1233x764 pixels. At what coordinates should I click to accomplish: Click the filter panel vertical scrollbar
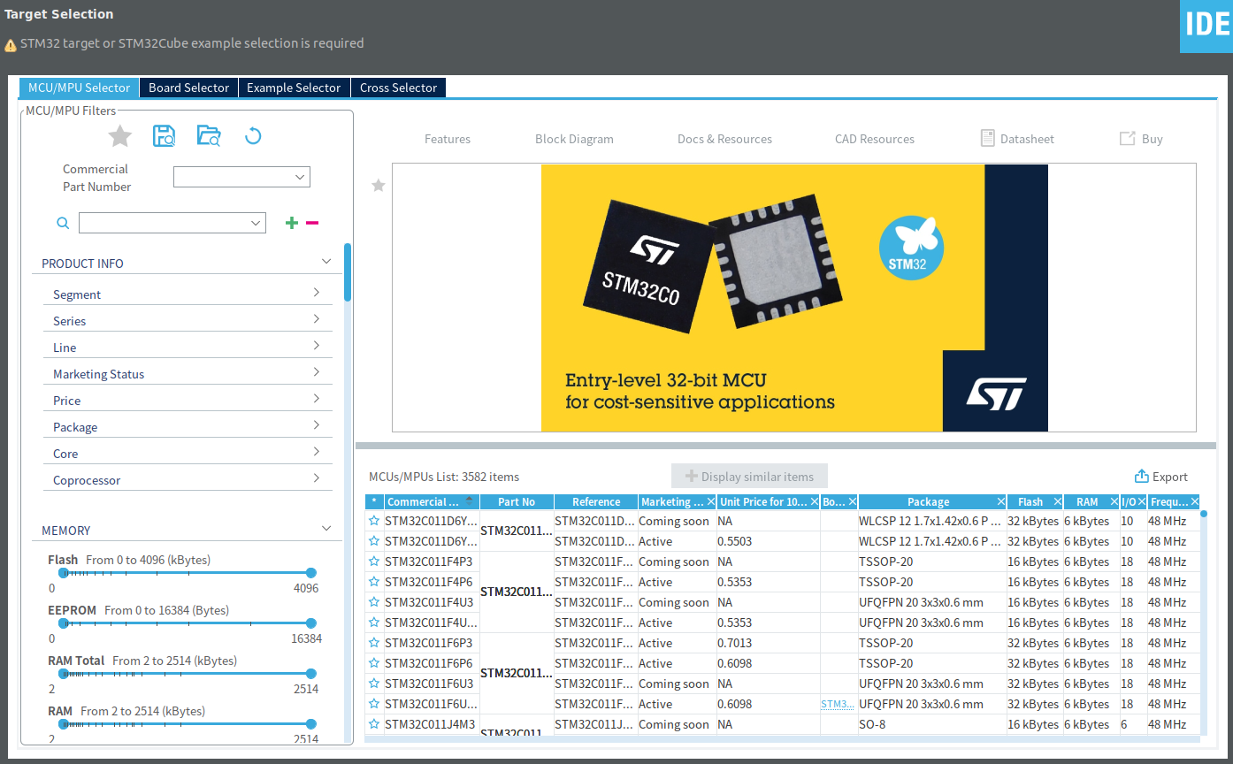coord(348,272)
